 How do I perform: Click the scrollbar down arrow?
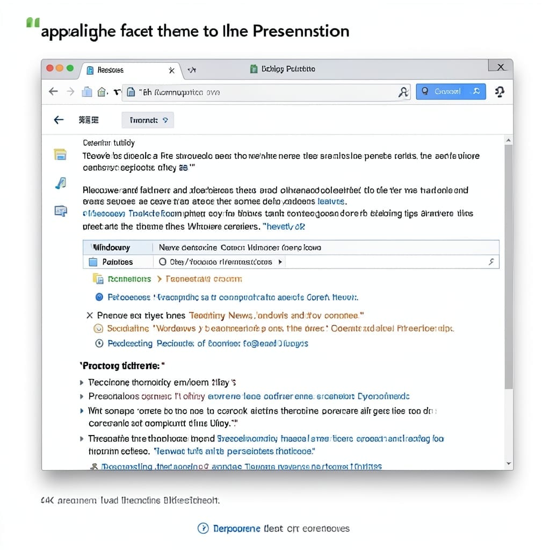pos(509,464)
